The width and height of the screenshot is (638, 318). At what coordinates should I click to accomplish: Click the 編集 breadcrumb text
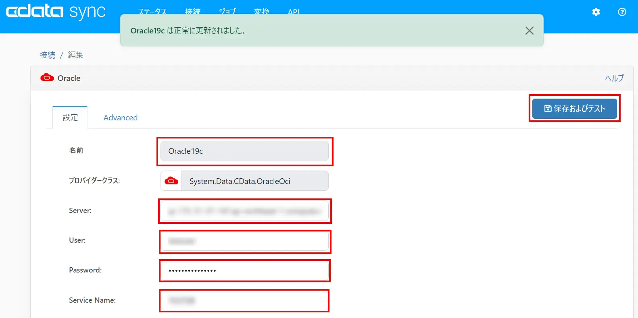click(x=75, y=55)
